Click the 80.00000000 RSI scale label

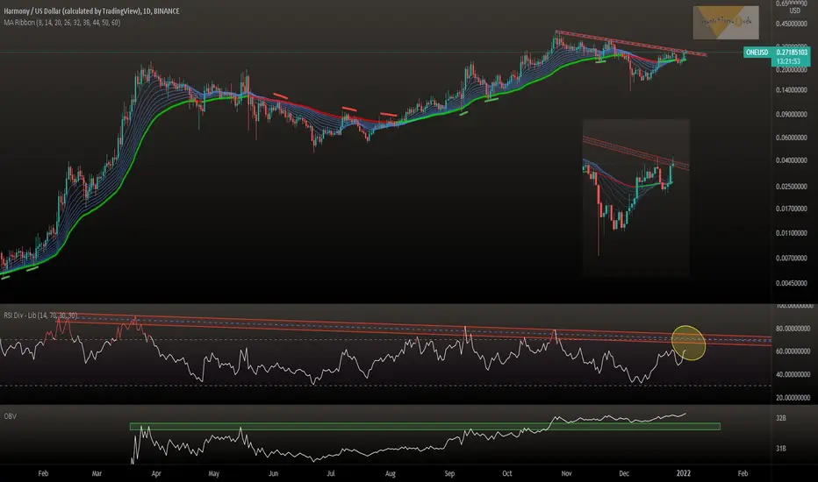pos(793,329)
